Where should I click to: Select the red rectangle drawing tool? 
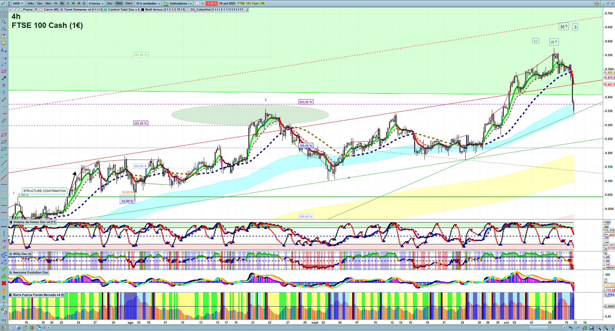point(4,71)
